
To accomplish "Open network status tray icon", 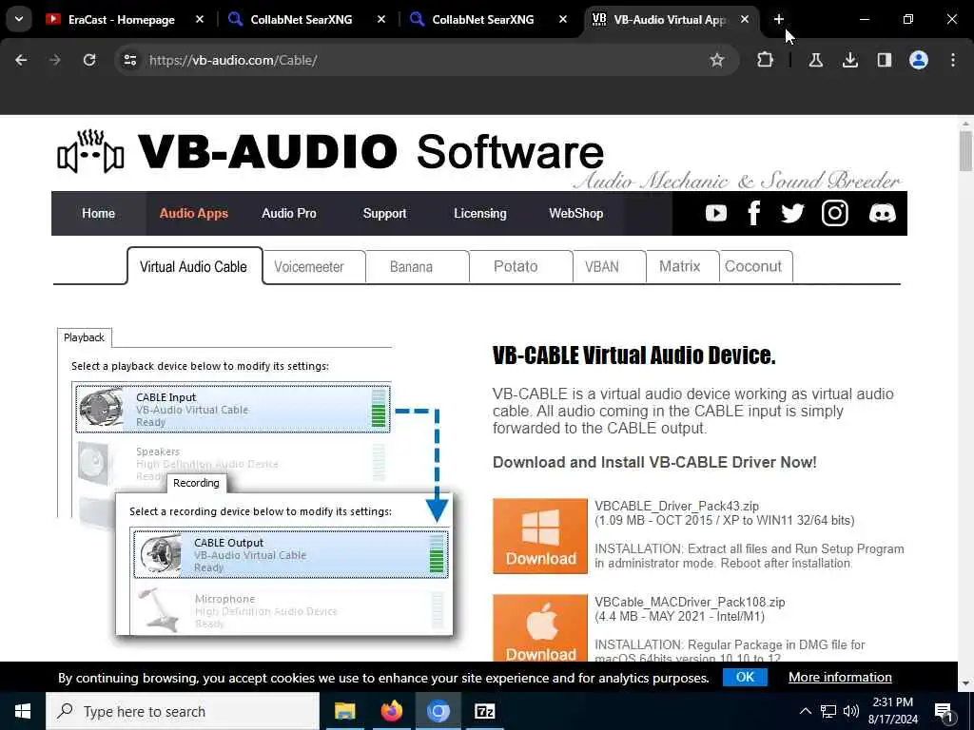I will pyautogui.click(x=828, y=711).
